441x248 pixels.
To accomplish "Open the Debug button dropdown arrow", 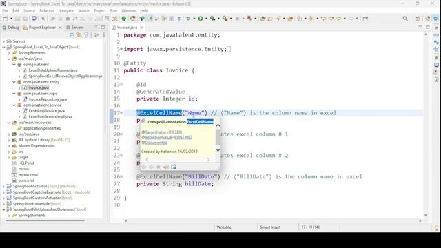I will (194, 19).
